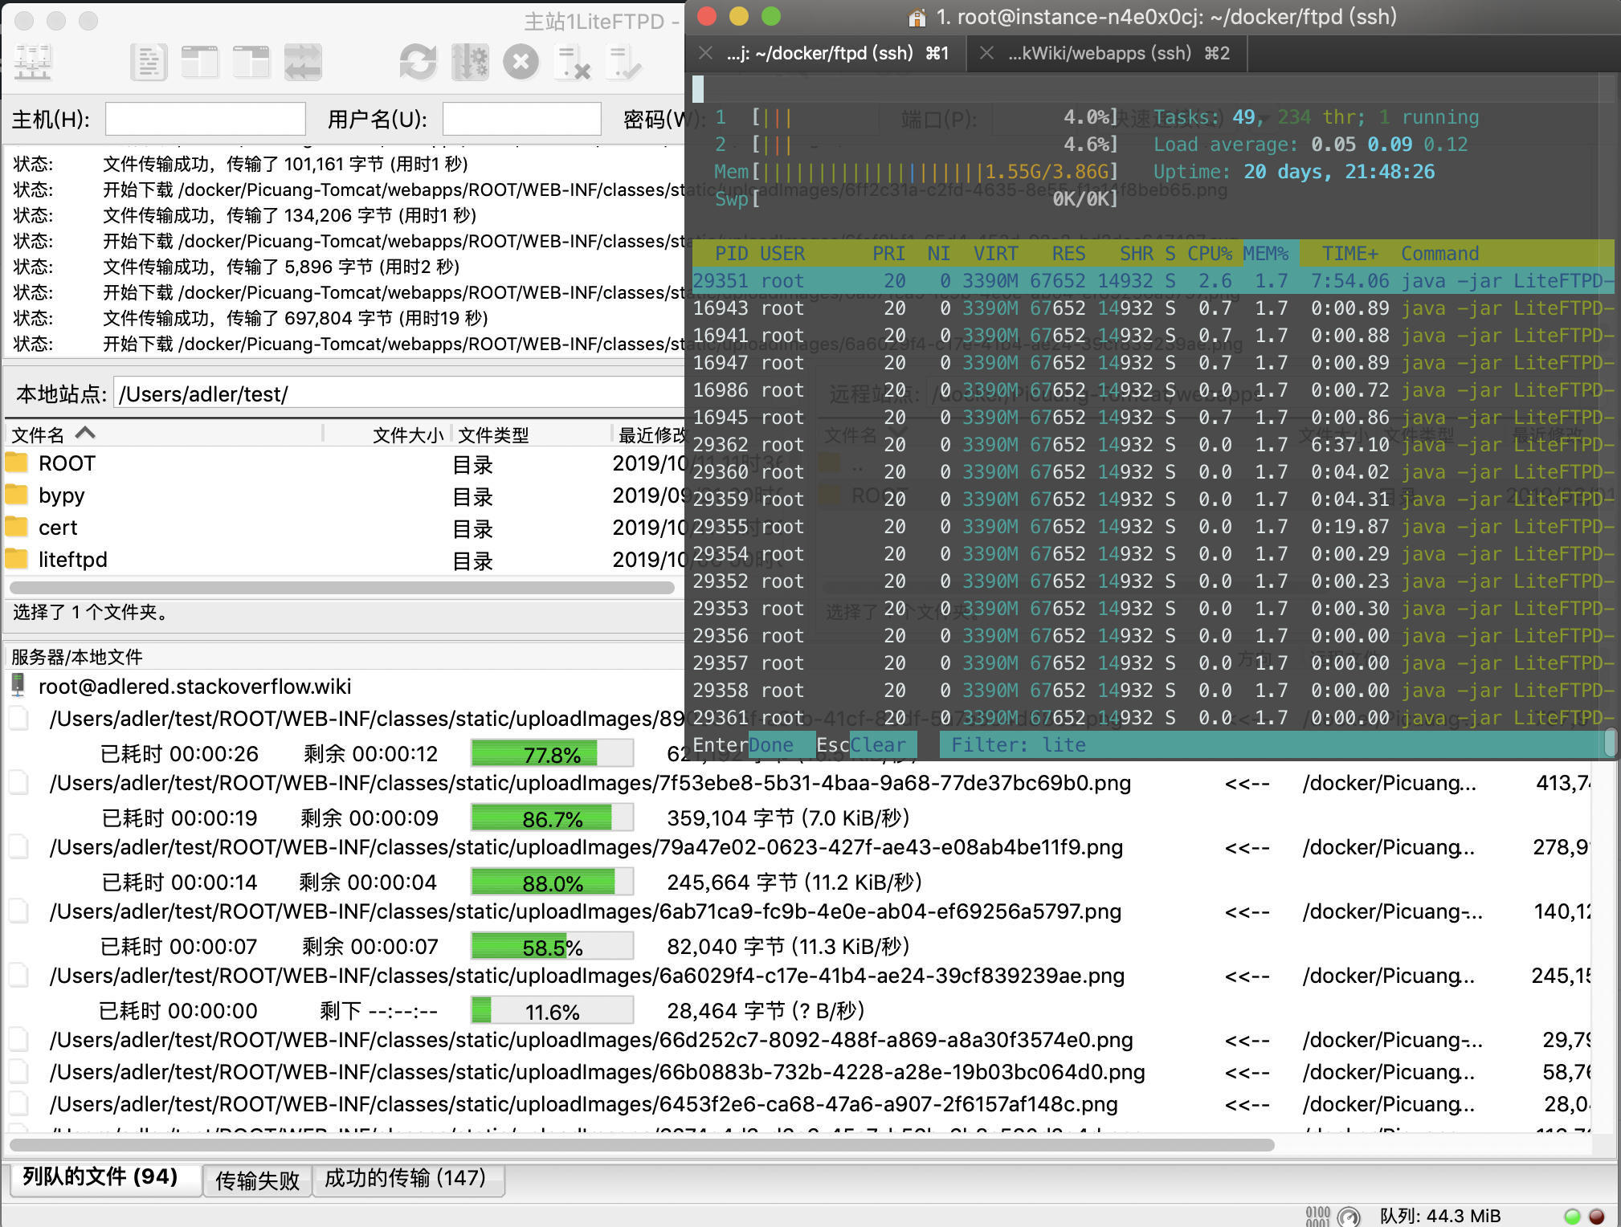Sort htop by the TIME+ column header
This screenshot has height=1227, width=1621.
tap(1349, 254)
